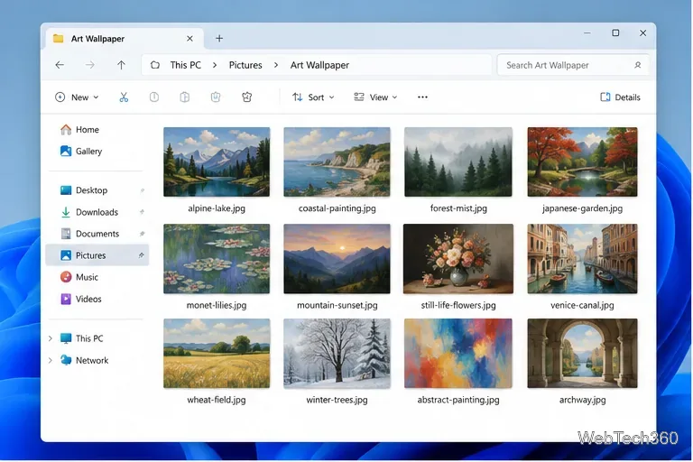Click the Cut scissors icon in toolbar

(x=124, y=97)
